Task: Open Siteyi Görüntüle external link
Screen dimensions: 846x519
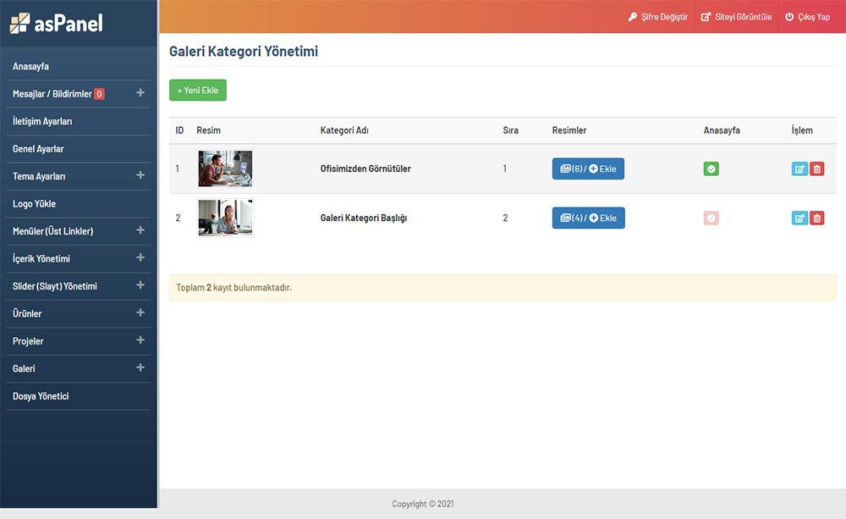Action: click(x=736, y=17)
